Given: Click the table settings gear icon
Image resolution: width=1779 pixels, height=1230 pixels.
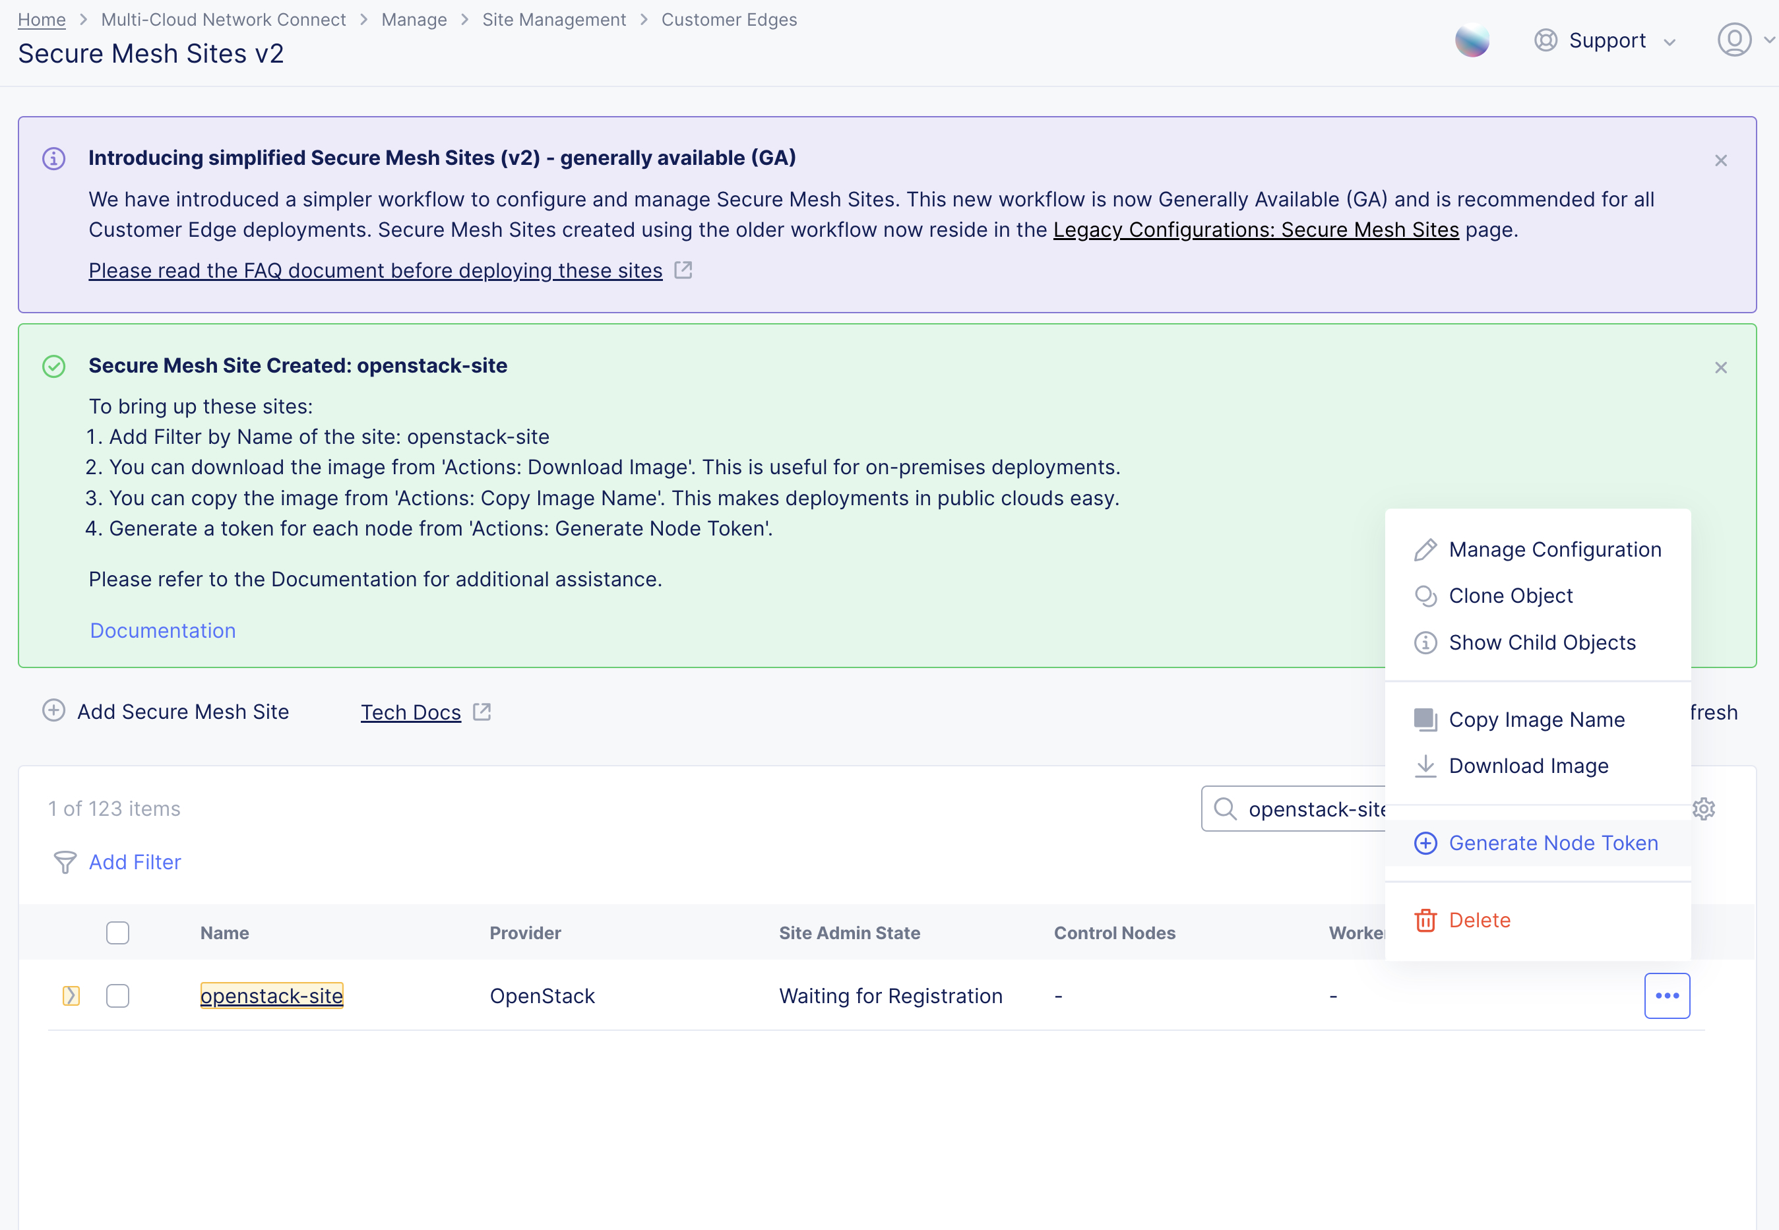Looking at the screenshot, I should 1703,809.
